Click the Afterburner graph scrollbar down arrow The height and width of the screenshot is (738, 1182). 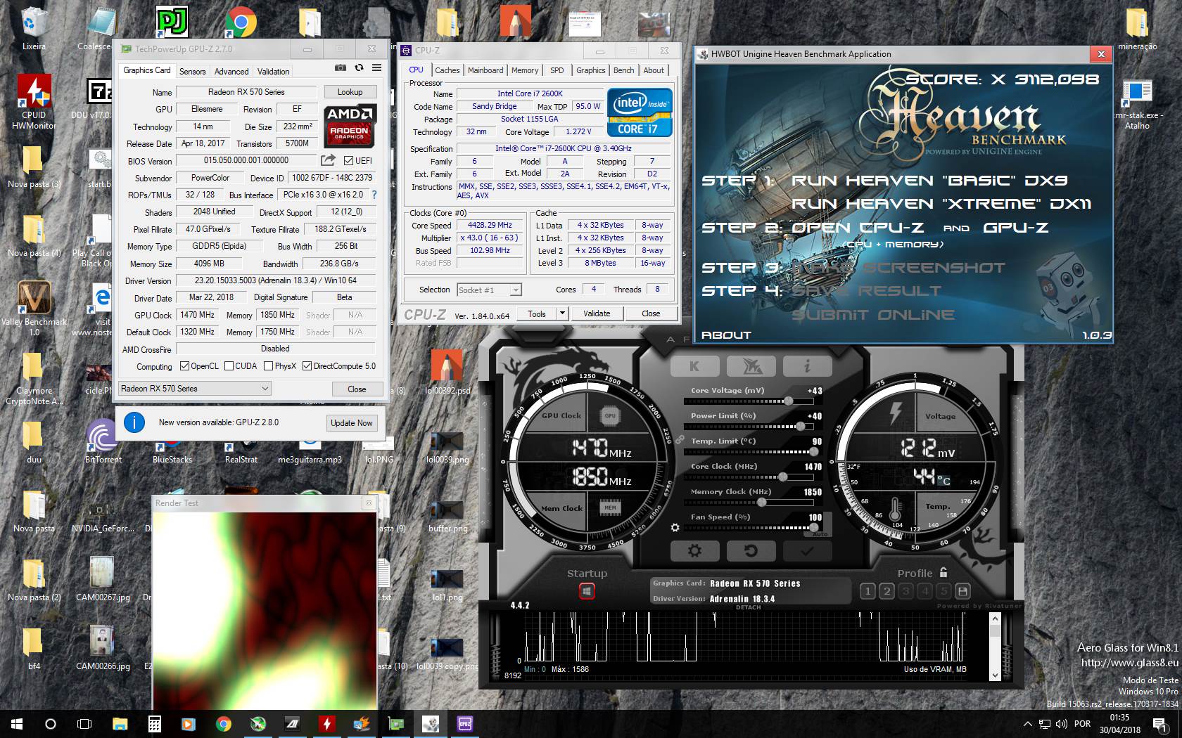tap(995, 675)
